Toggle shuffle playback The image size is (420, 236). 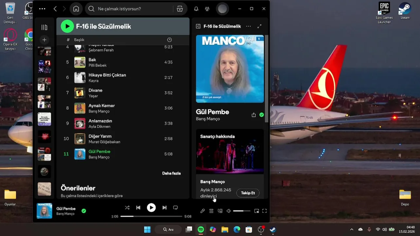tap(127, 207)
